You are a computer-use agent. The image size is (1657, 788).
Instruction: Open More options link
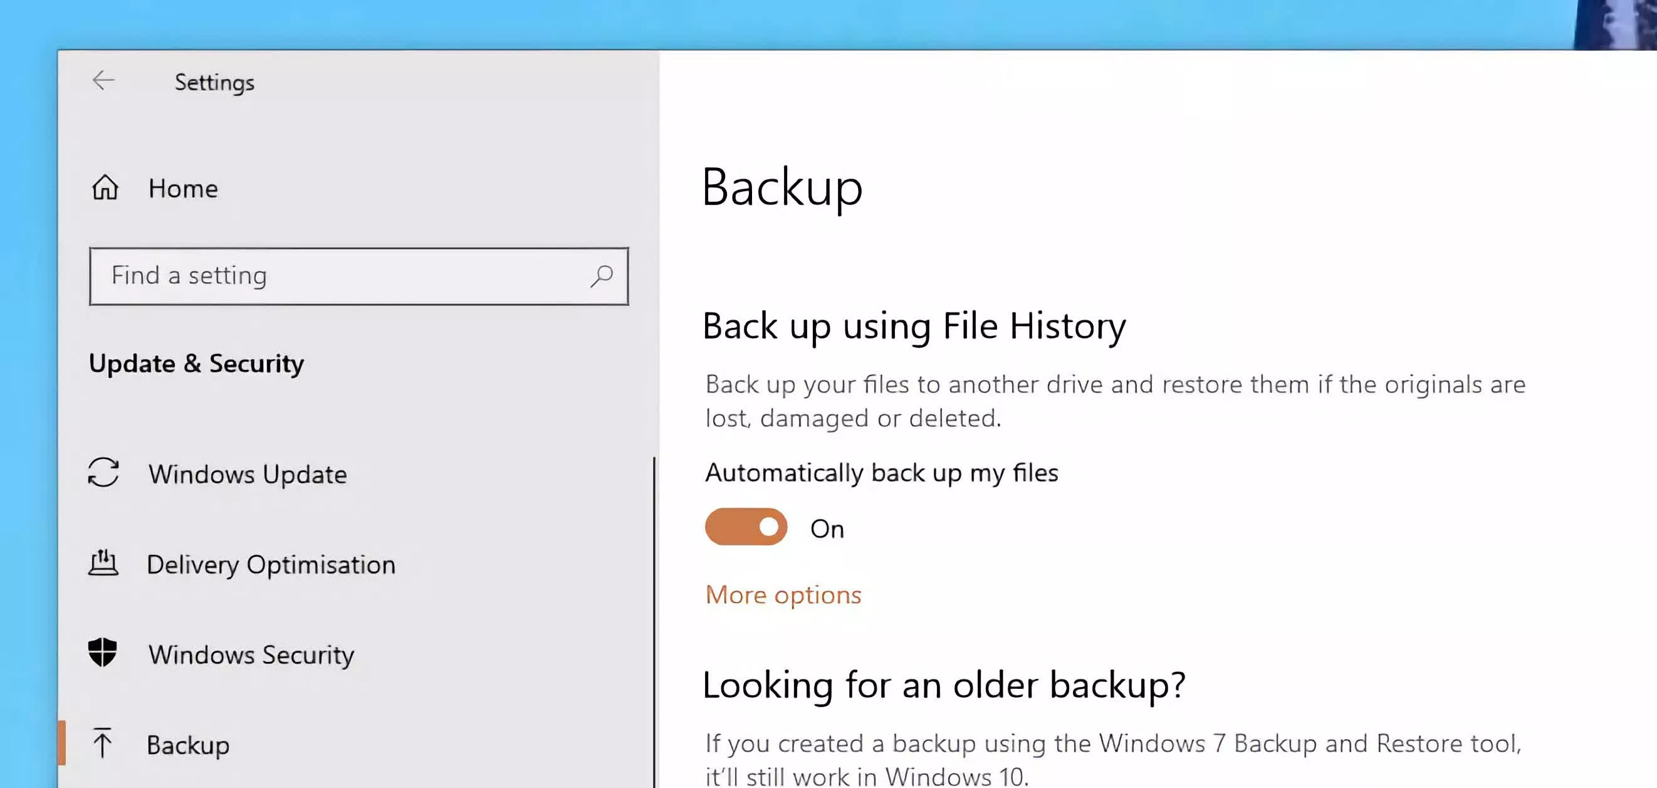783,595
